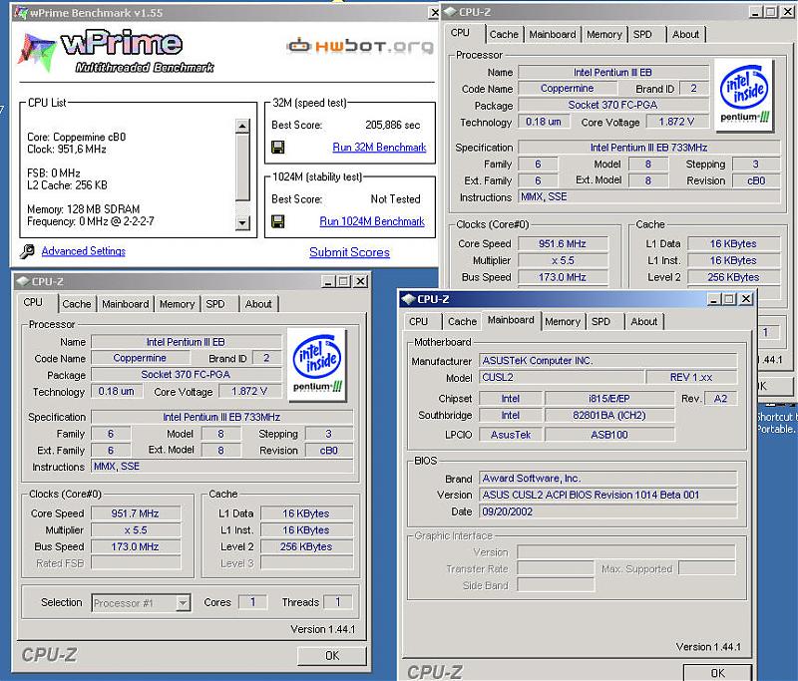Click OK in the bottom-left CPU-Z window

332,656
